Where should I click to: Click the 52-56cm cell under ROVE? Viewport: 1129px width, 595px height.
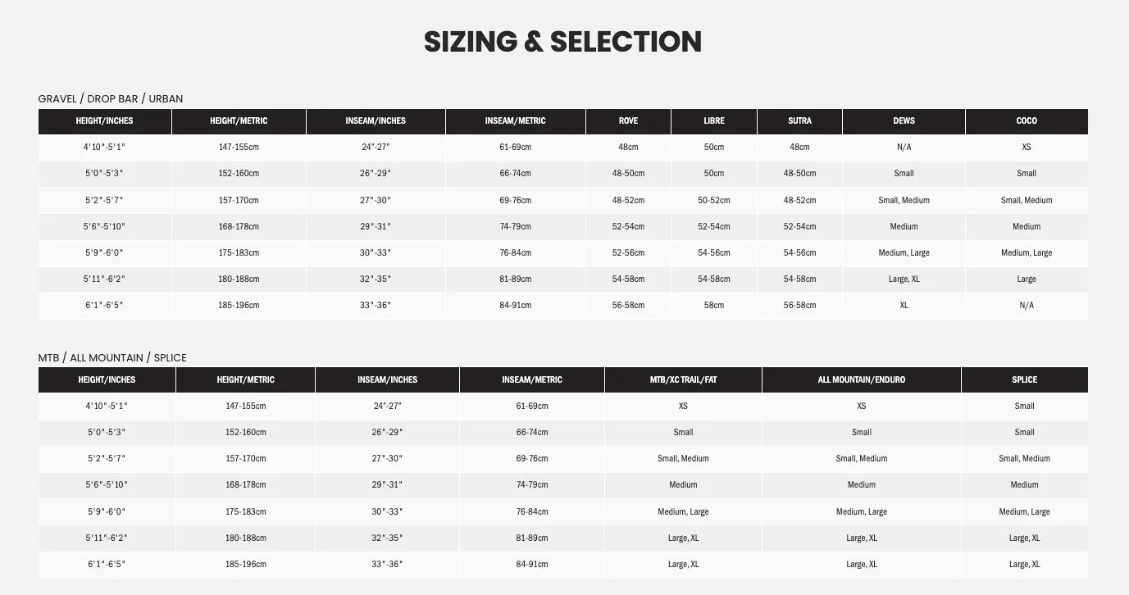pos(628,252)
